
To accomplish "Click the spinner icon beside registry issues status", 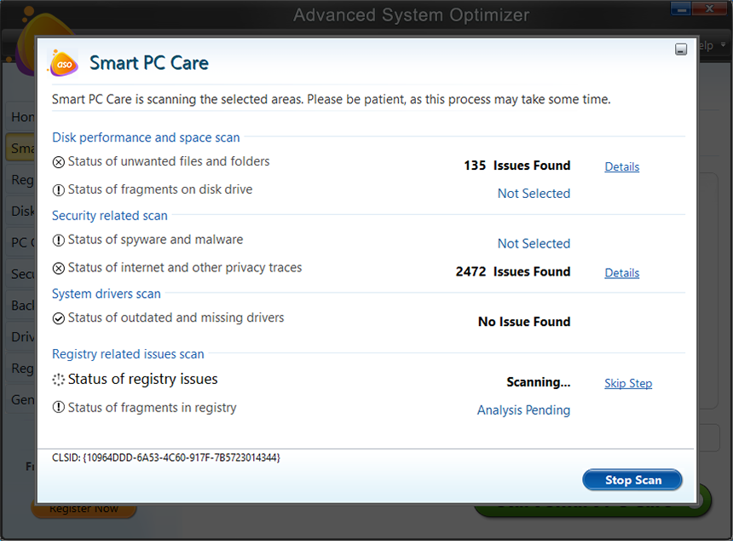I will [58, 378].
